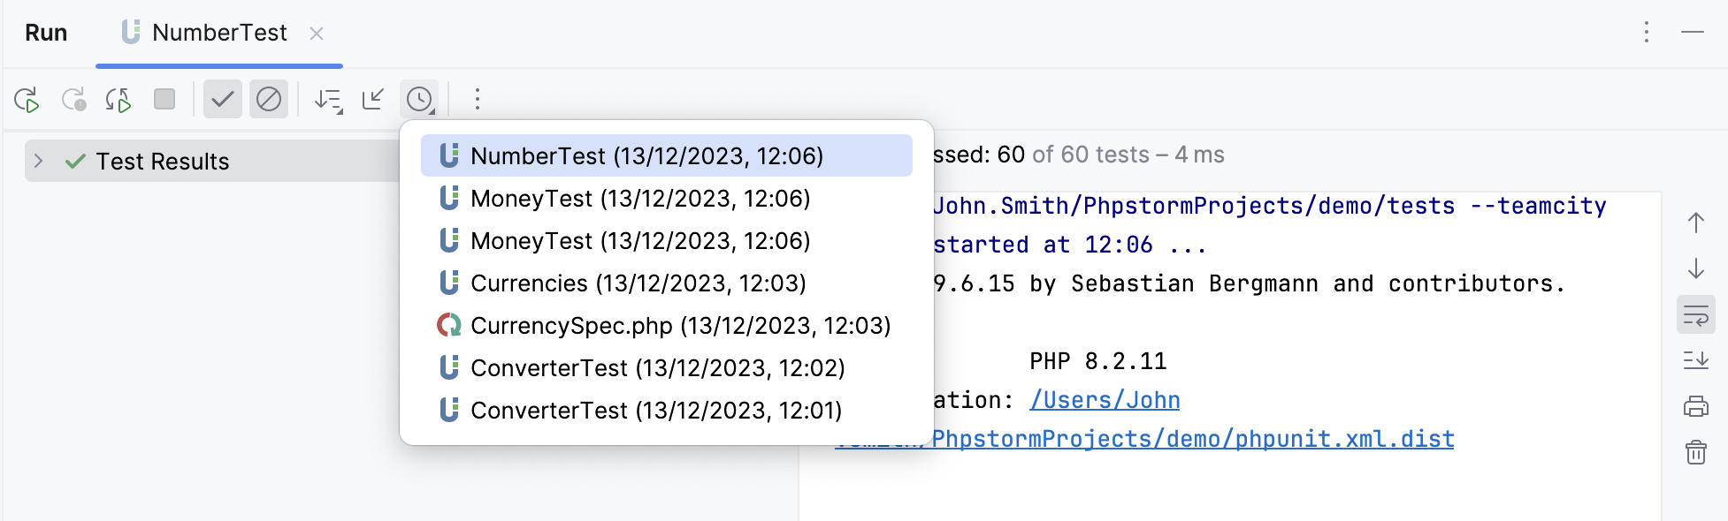The image size is (1728, 521).
Task: Rerun the tests with the Rerun icon
Action: coord(27,100)
